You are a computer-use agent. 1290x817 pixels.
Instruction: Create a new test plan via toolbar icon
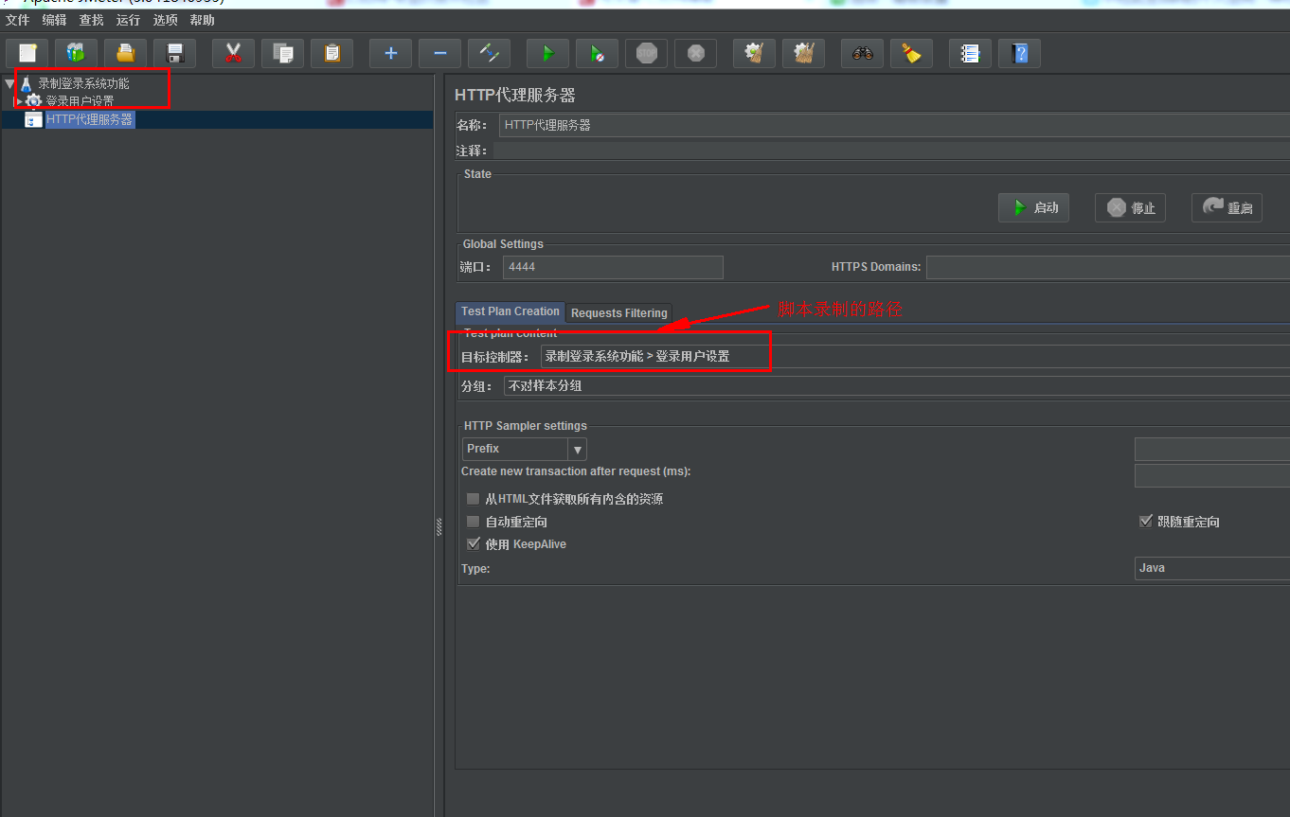(x=27, y=53)
